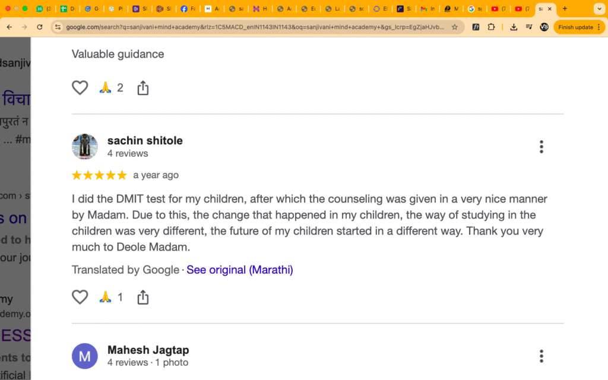The height and width of the screenshot is (380, 608).
Task: Click the media controls icon in the toolbar
Action: tap(528, 27)
